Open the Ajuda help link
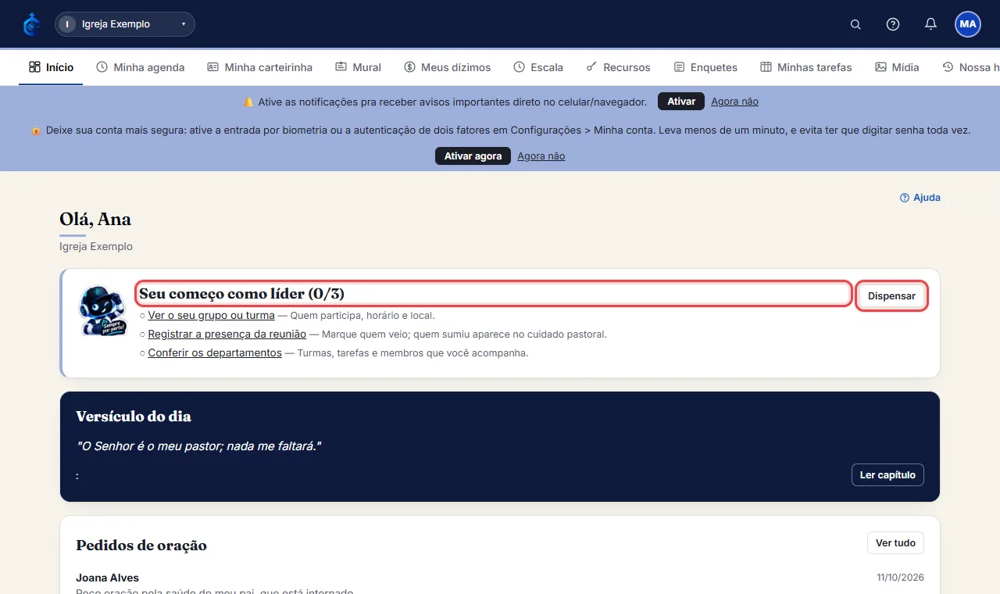 pyautogui.click(x=920, y=198)
